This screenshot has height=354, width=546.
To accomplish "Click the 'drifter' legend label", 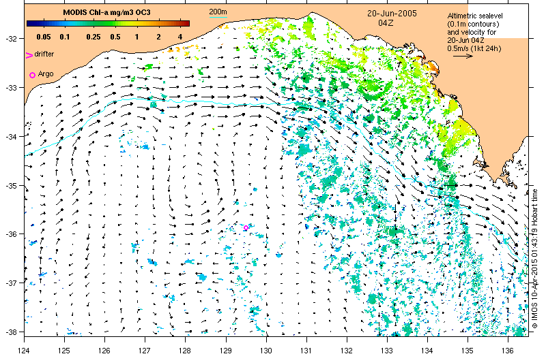I will click(x=44, y=54).
